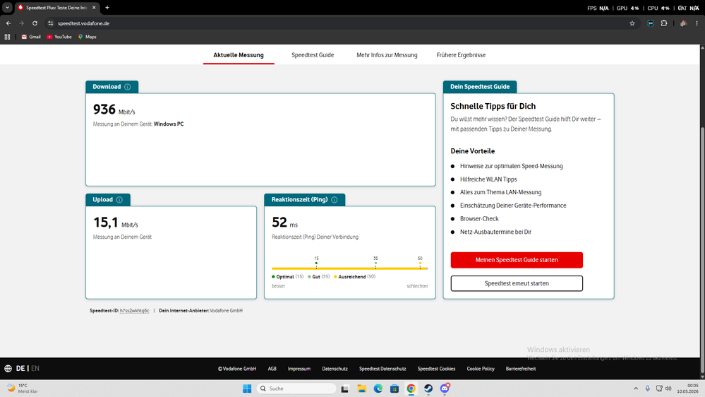Open the Speedtest Cookies footer link
This screenshot has height=397, width=705.
pos(436,369)
